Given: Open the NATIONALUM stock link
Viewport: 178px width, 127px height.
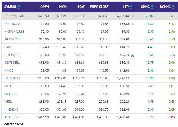Looking at the screenshot, I should tap(14, 31).
